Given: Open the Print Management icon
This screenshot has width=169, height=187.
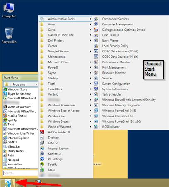Looking at the screenshot, I should (96, 67).
